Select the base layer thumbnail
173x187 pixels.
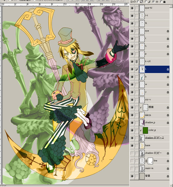(x=142, y=146)
